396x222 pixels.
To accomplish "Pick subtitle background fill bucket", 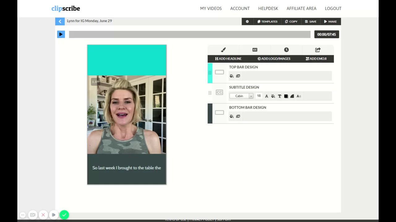I will 273,96.
